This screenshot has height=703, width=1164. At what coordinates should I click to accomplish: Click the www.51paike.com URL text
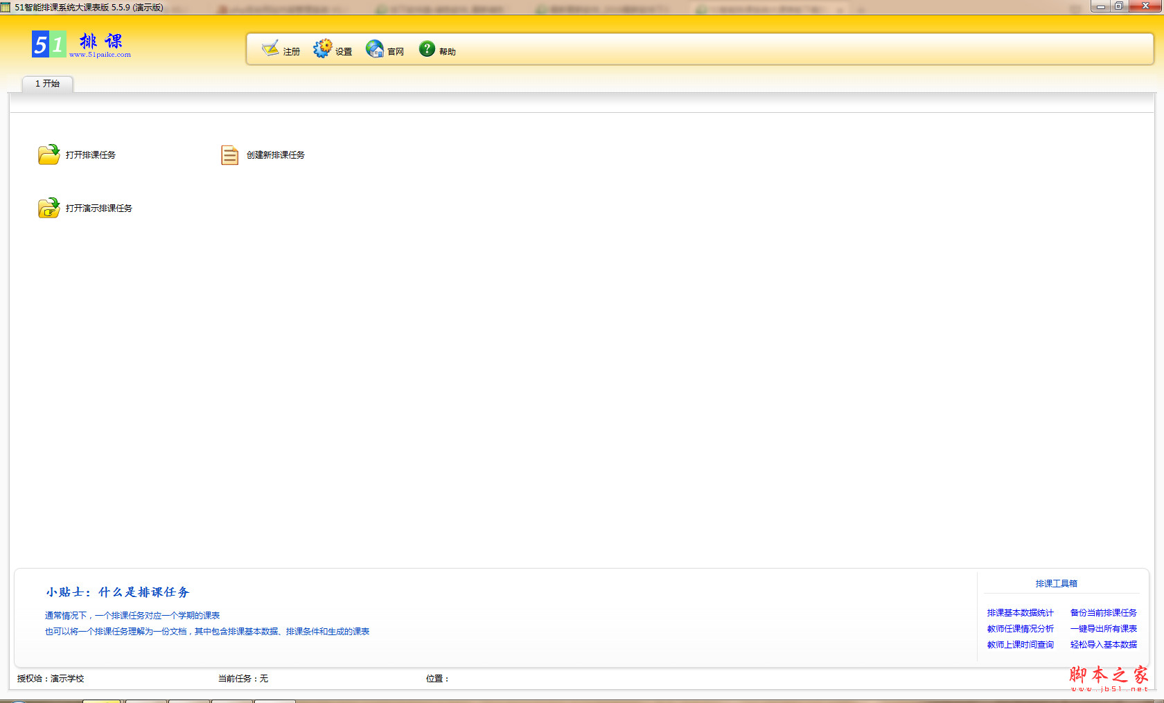(100, 55)
